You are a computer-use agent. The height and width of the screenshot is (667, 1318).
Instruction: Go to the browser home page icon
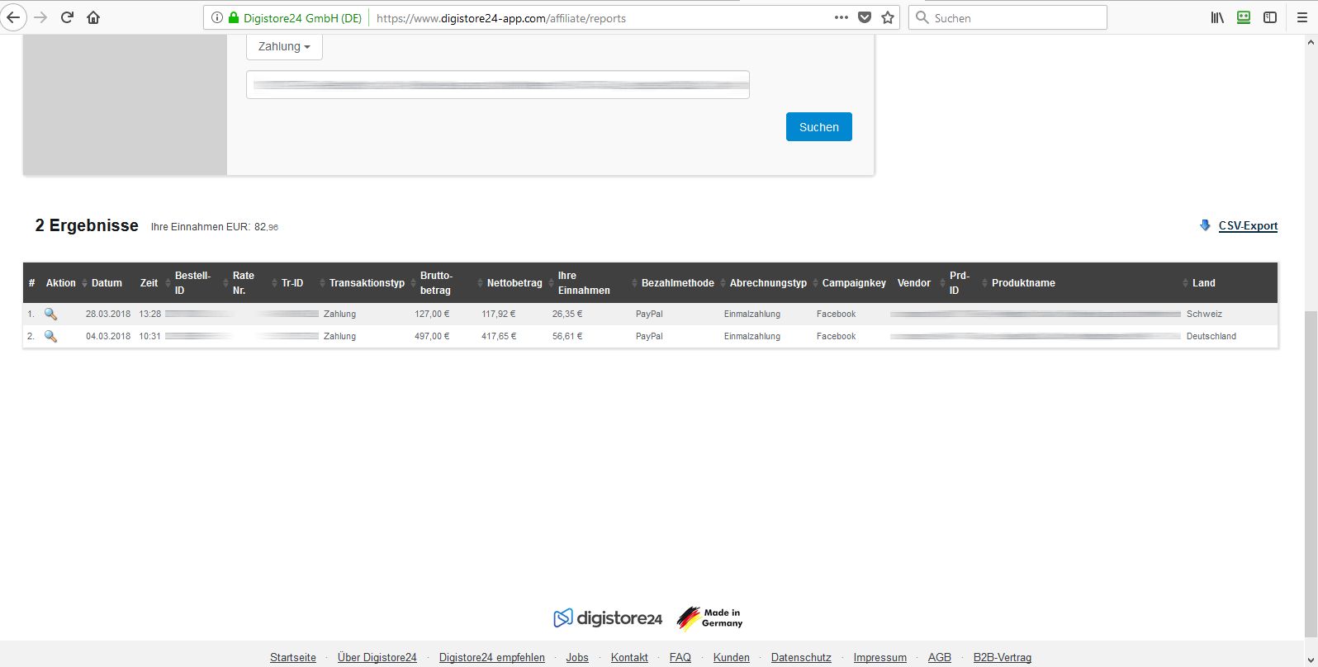pos(93,17)
